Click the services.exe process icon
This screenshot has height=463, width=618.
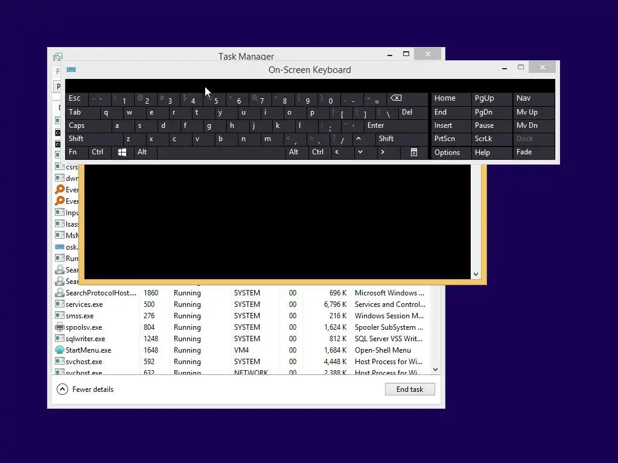click(60, 304)
